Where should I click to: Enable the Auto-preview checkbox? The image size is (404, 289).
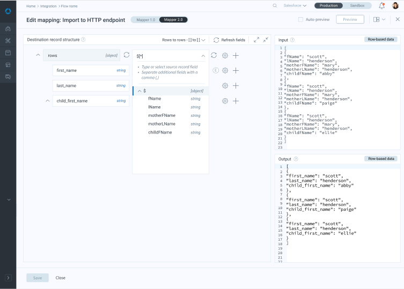pos(300,20)
